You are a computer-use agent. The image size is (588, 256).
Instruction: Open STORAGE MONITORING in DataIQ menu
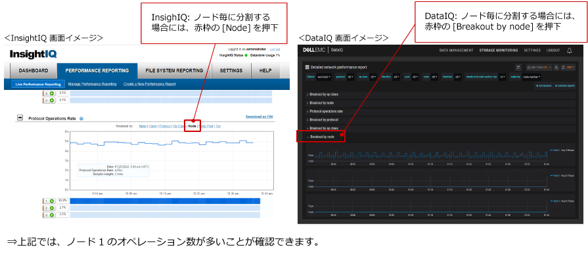click(499, 51)
